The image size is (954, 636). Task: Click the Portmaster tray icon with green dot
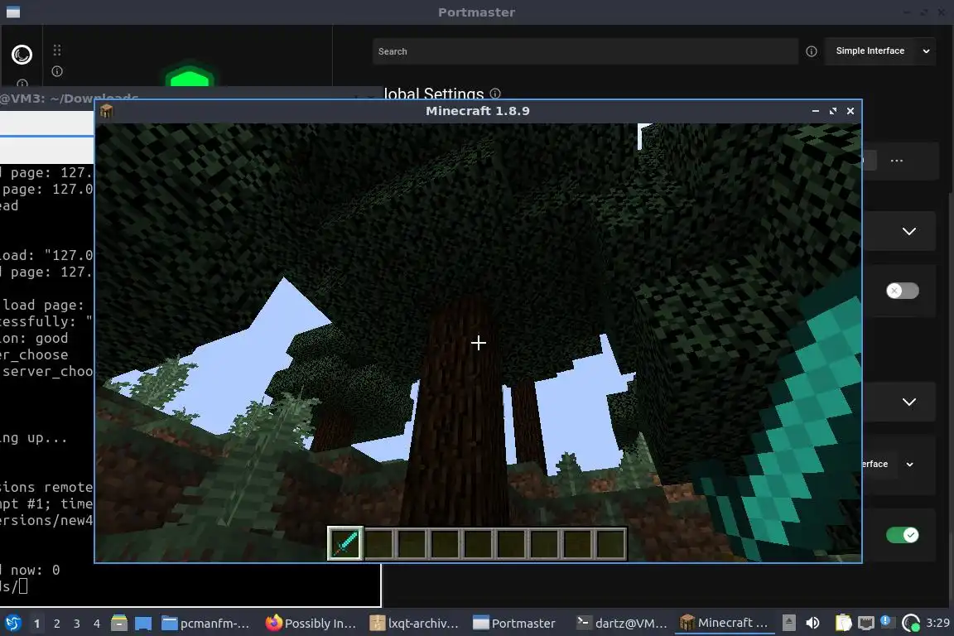click(911, 624)
